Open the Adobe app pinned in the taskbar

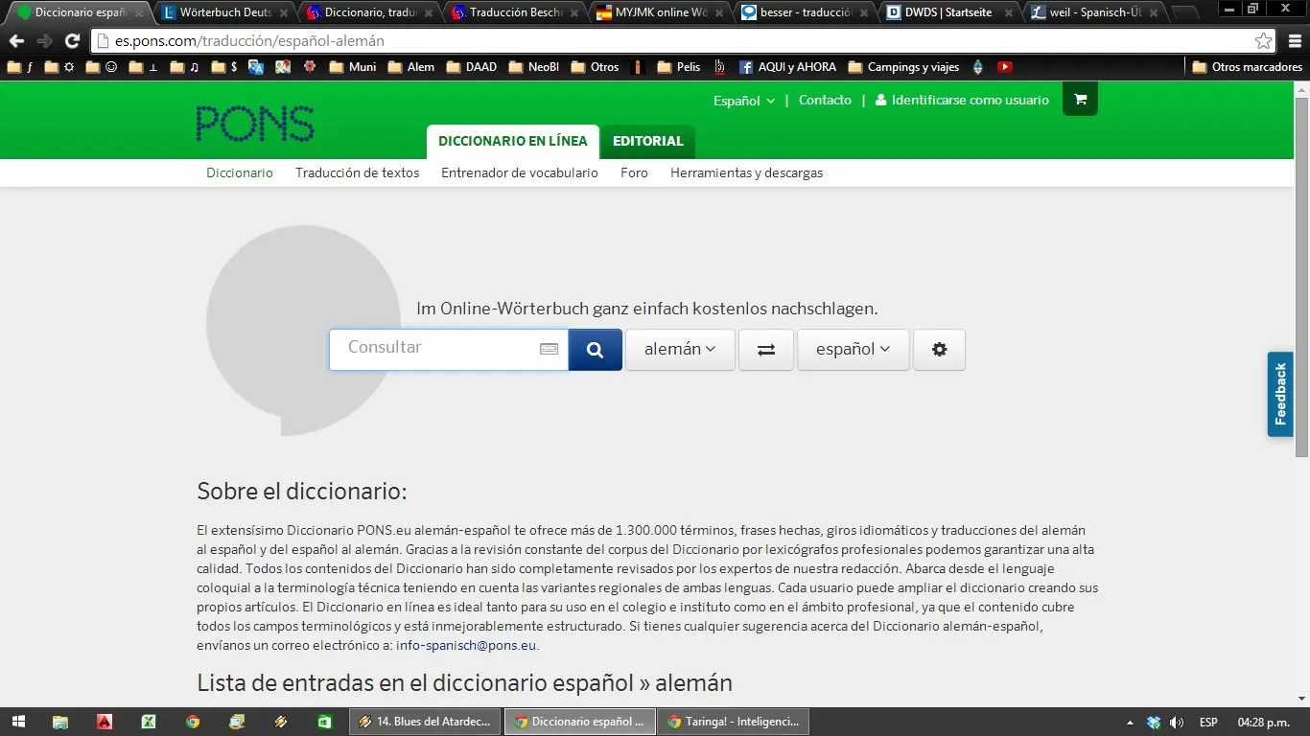point(105,722)
